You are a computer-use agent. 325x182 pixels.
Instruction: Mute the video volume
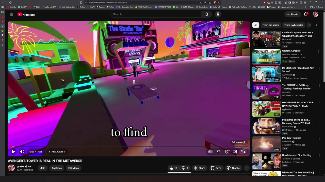pos(22,152)
